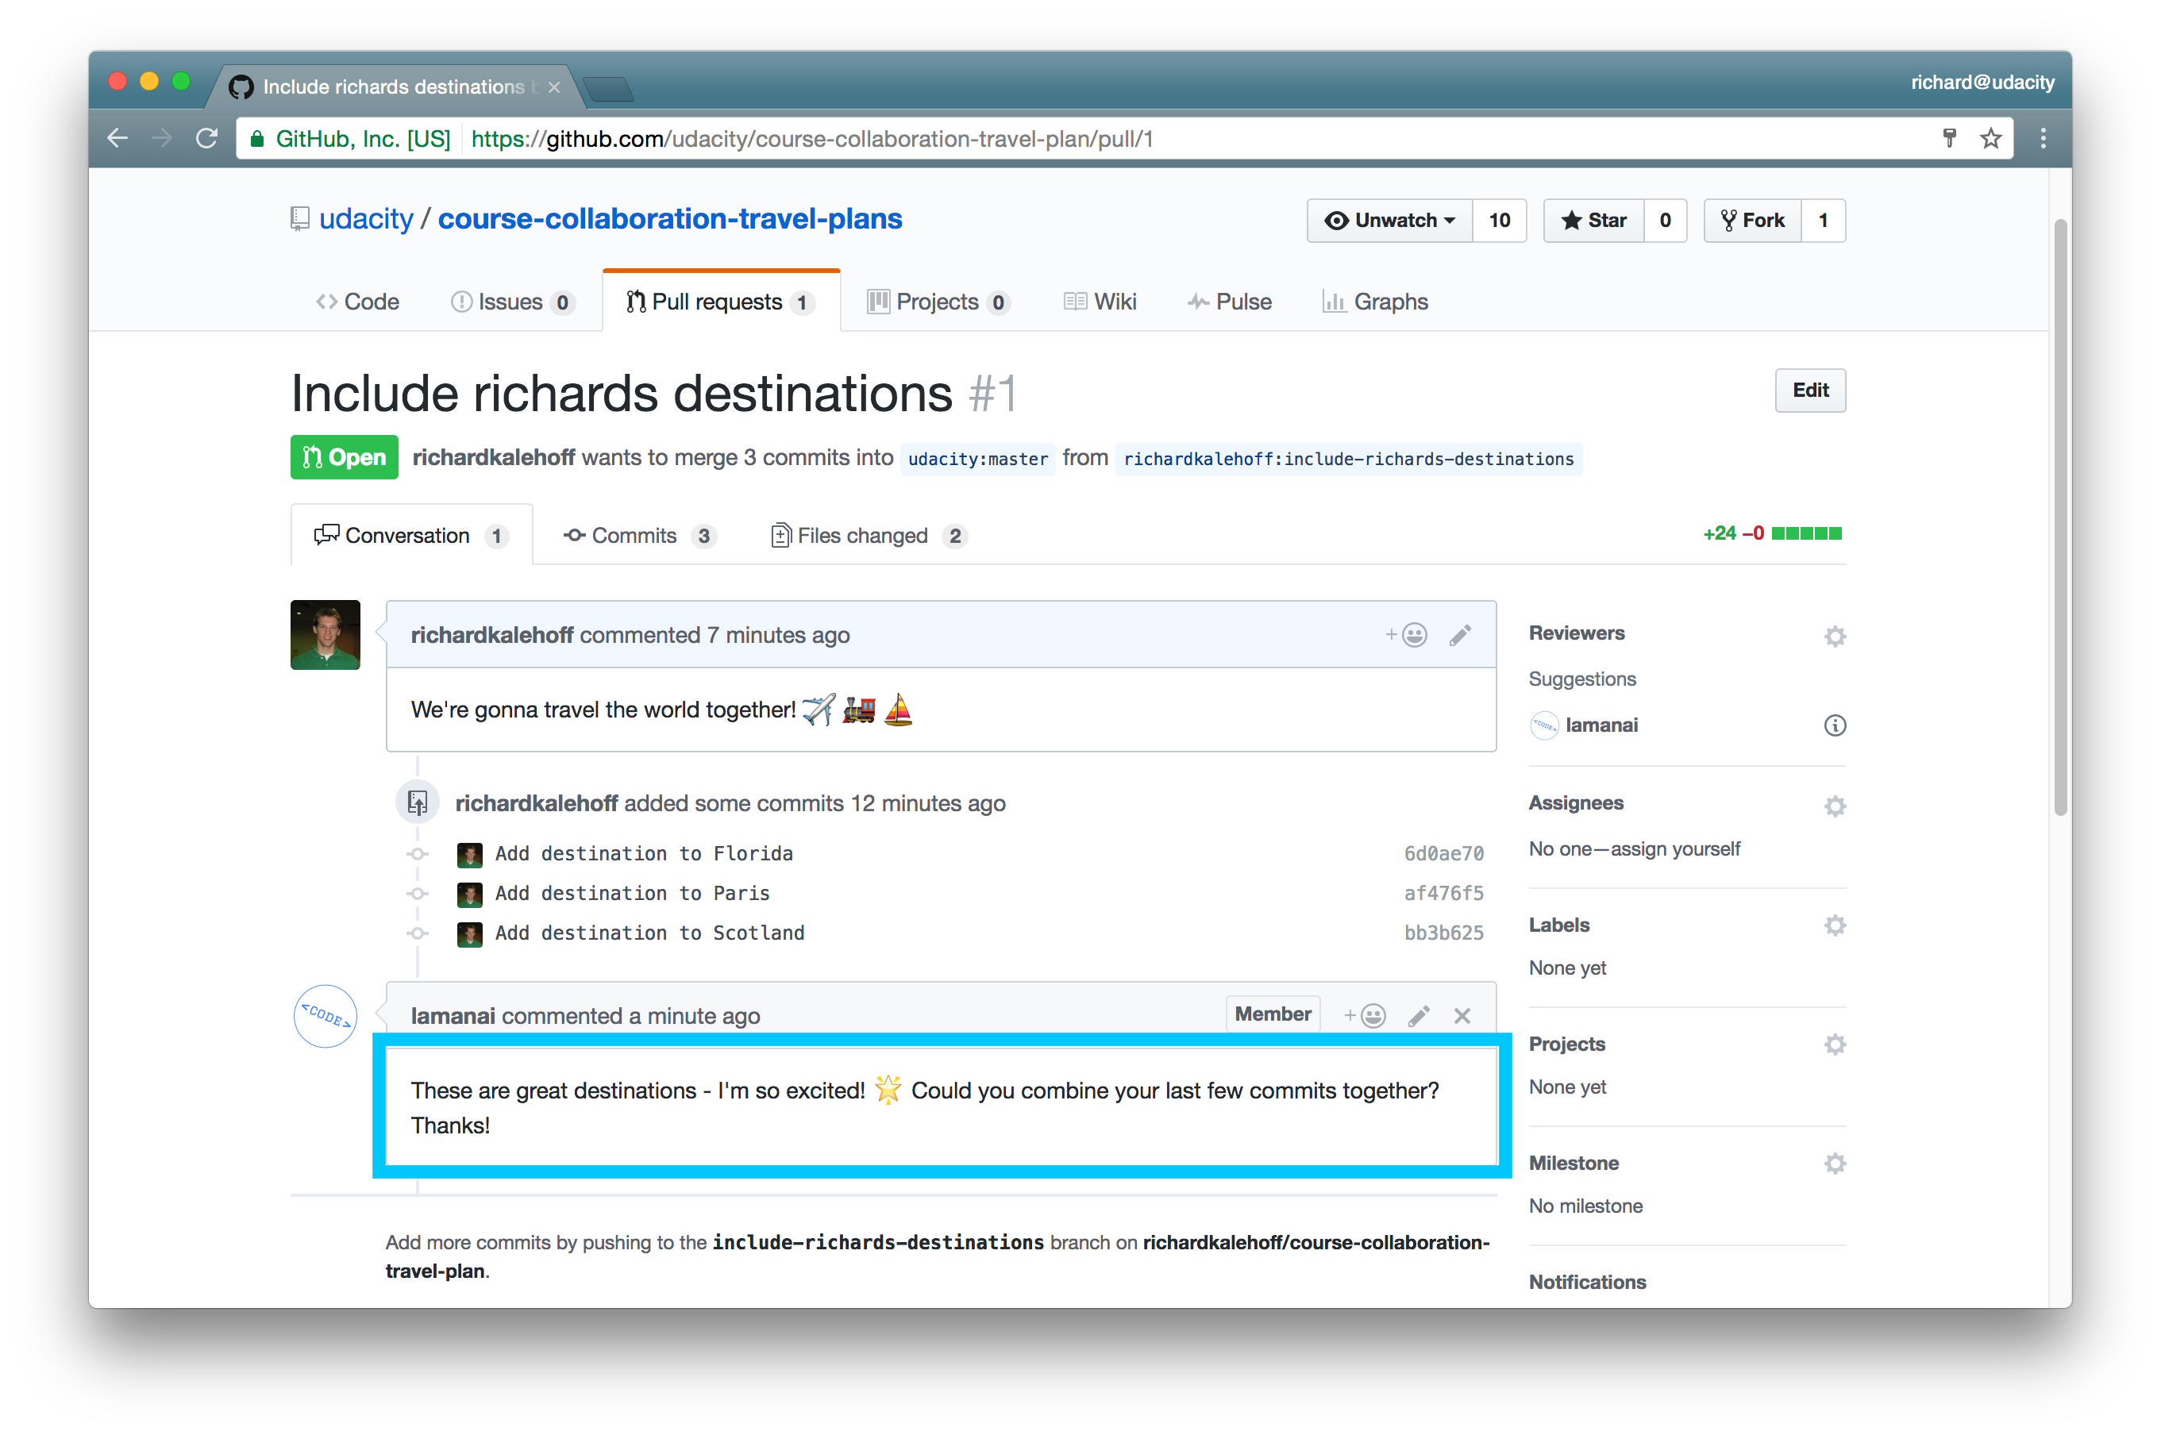This screenshot has height=1435, width=2161.
Task: Click the green diff stat blocks
Action: tap(1805, 533)
